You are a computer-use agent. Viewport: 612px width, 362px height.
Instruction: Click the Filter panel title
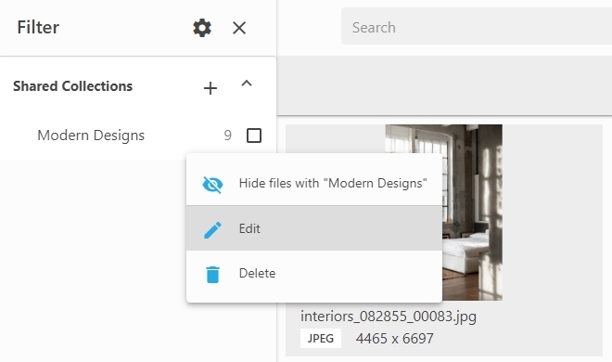point(38,27)
